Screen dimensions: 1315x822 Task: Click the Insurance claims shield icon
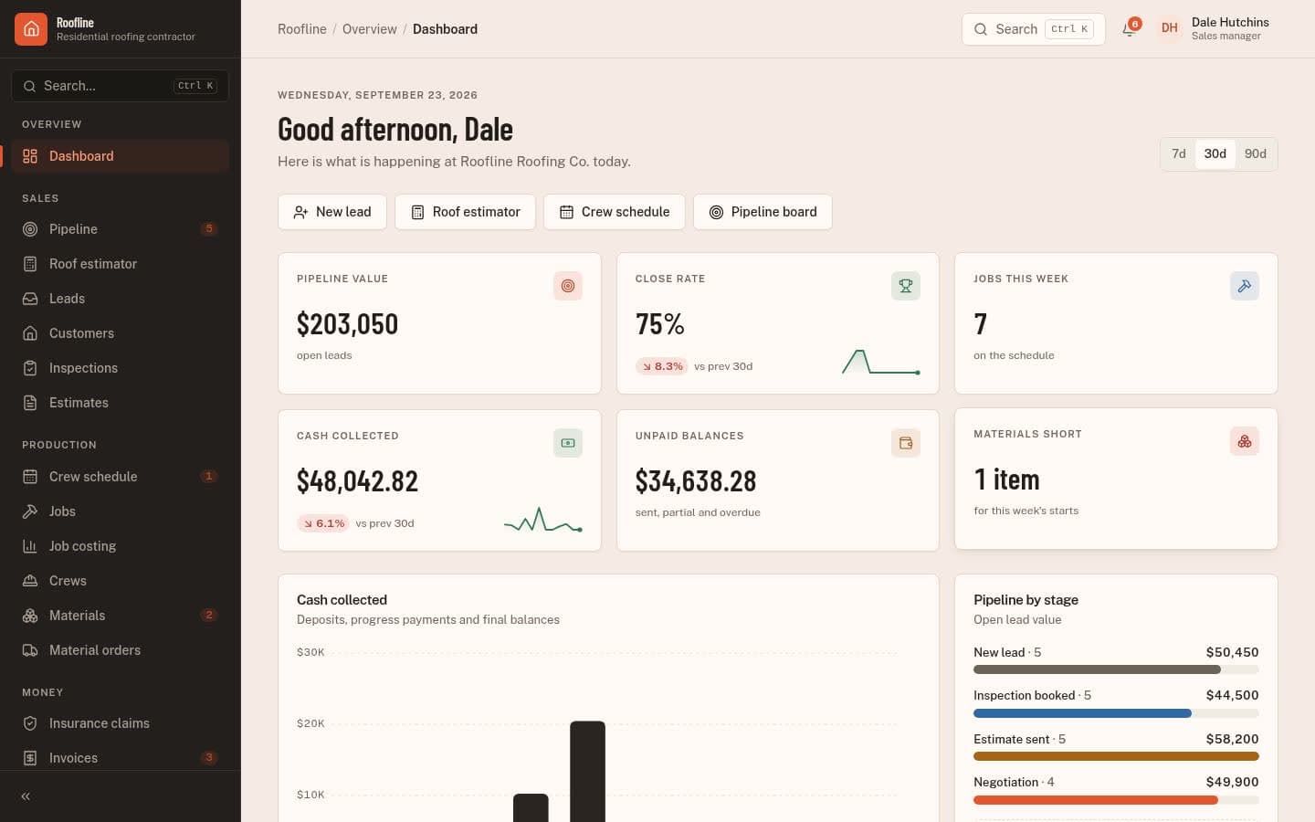30,723
